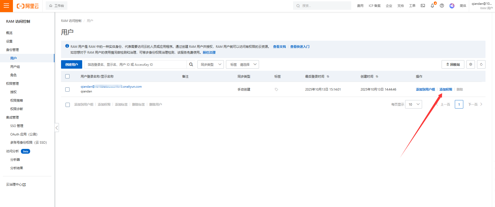Click the 创建用户 button
495x207 pixels.
click(72, 64)
